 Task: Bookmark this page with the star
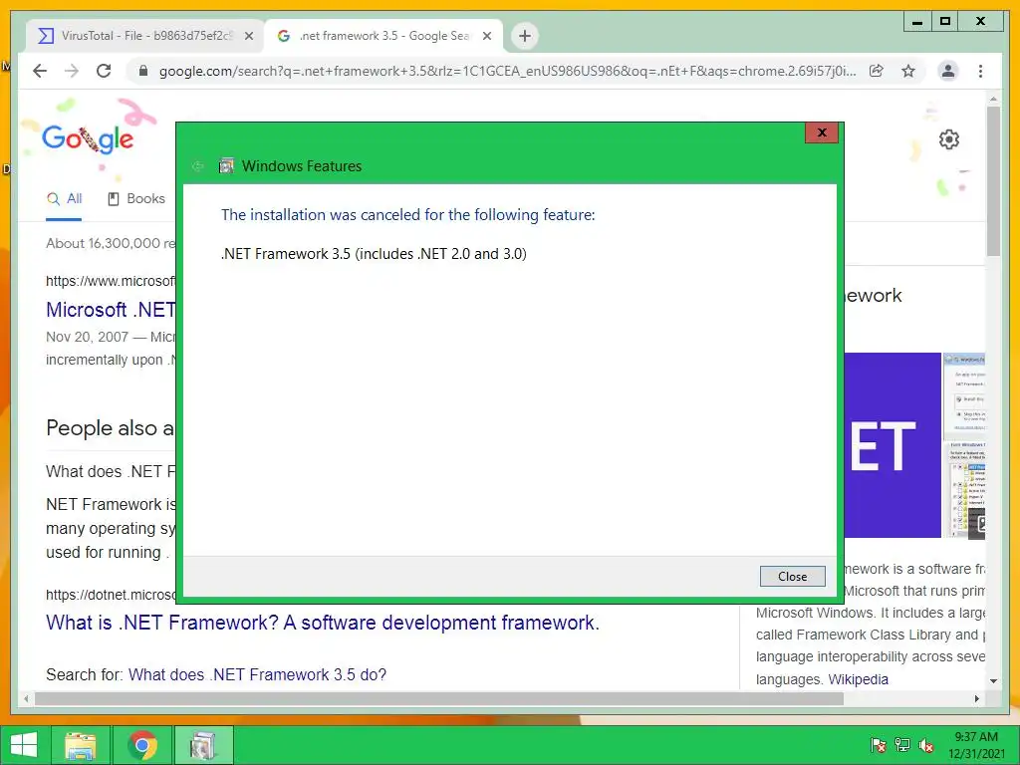click(908, 71)
